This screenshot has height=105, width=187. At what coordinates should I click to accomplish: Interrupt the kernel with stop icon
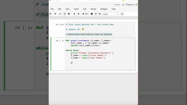coord(92,14)
